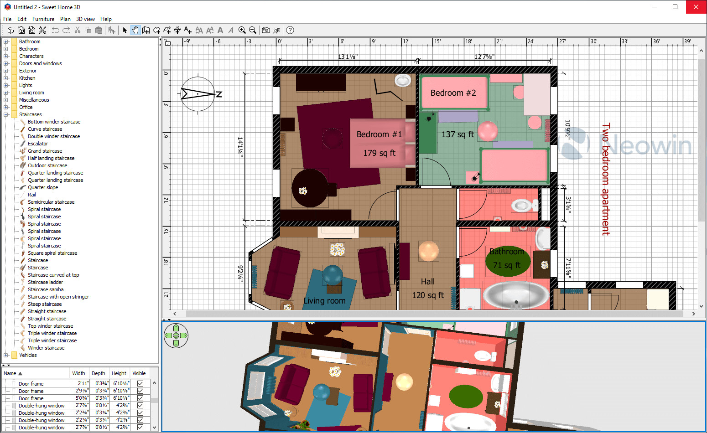Hide the last Double-hung window in the list
This screenshot has height=433, width=707.
(140, 428)
